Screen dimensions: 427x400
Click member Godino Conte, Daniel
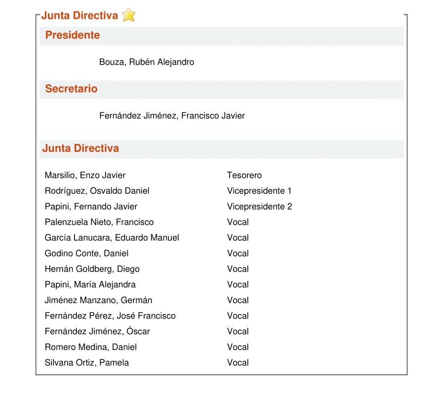tap(86, 254)
